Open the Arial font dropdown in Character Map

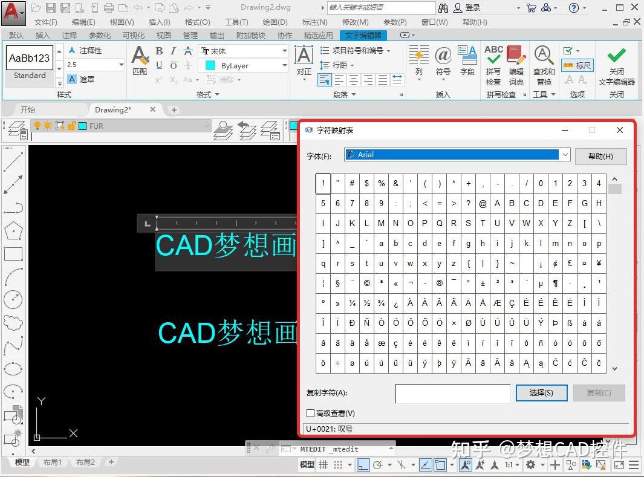(564, 155)
